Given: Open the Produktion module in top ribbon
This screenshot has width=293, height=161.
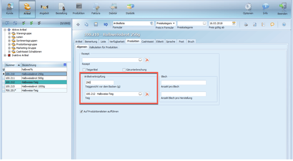Looking at the screenshot, I should 79,9.
